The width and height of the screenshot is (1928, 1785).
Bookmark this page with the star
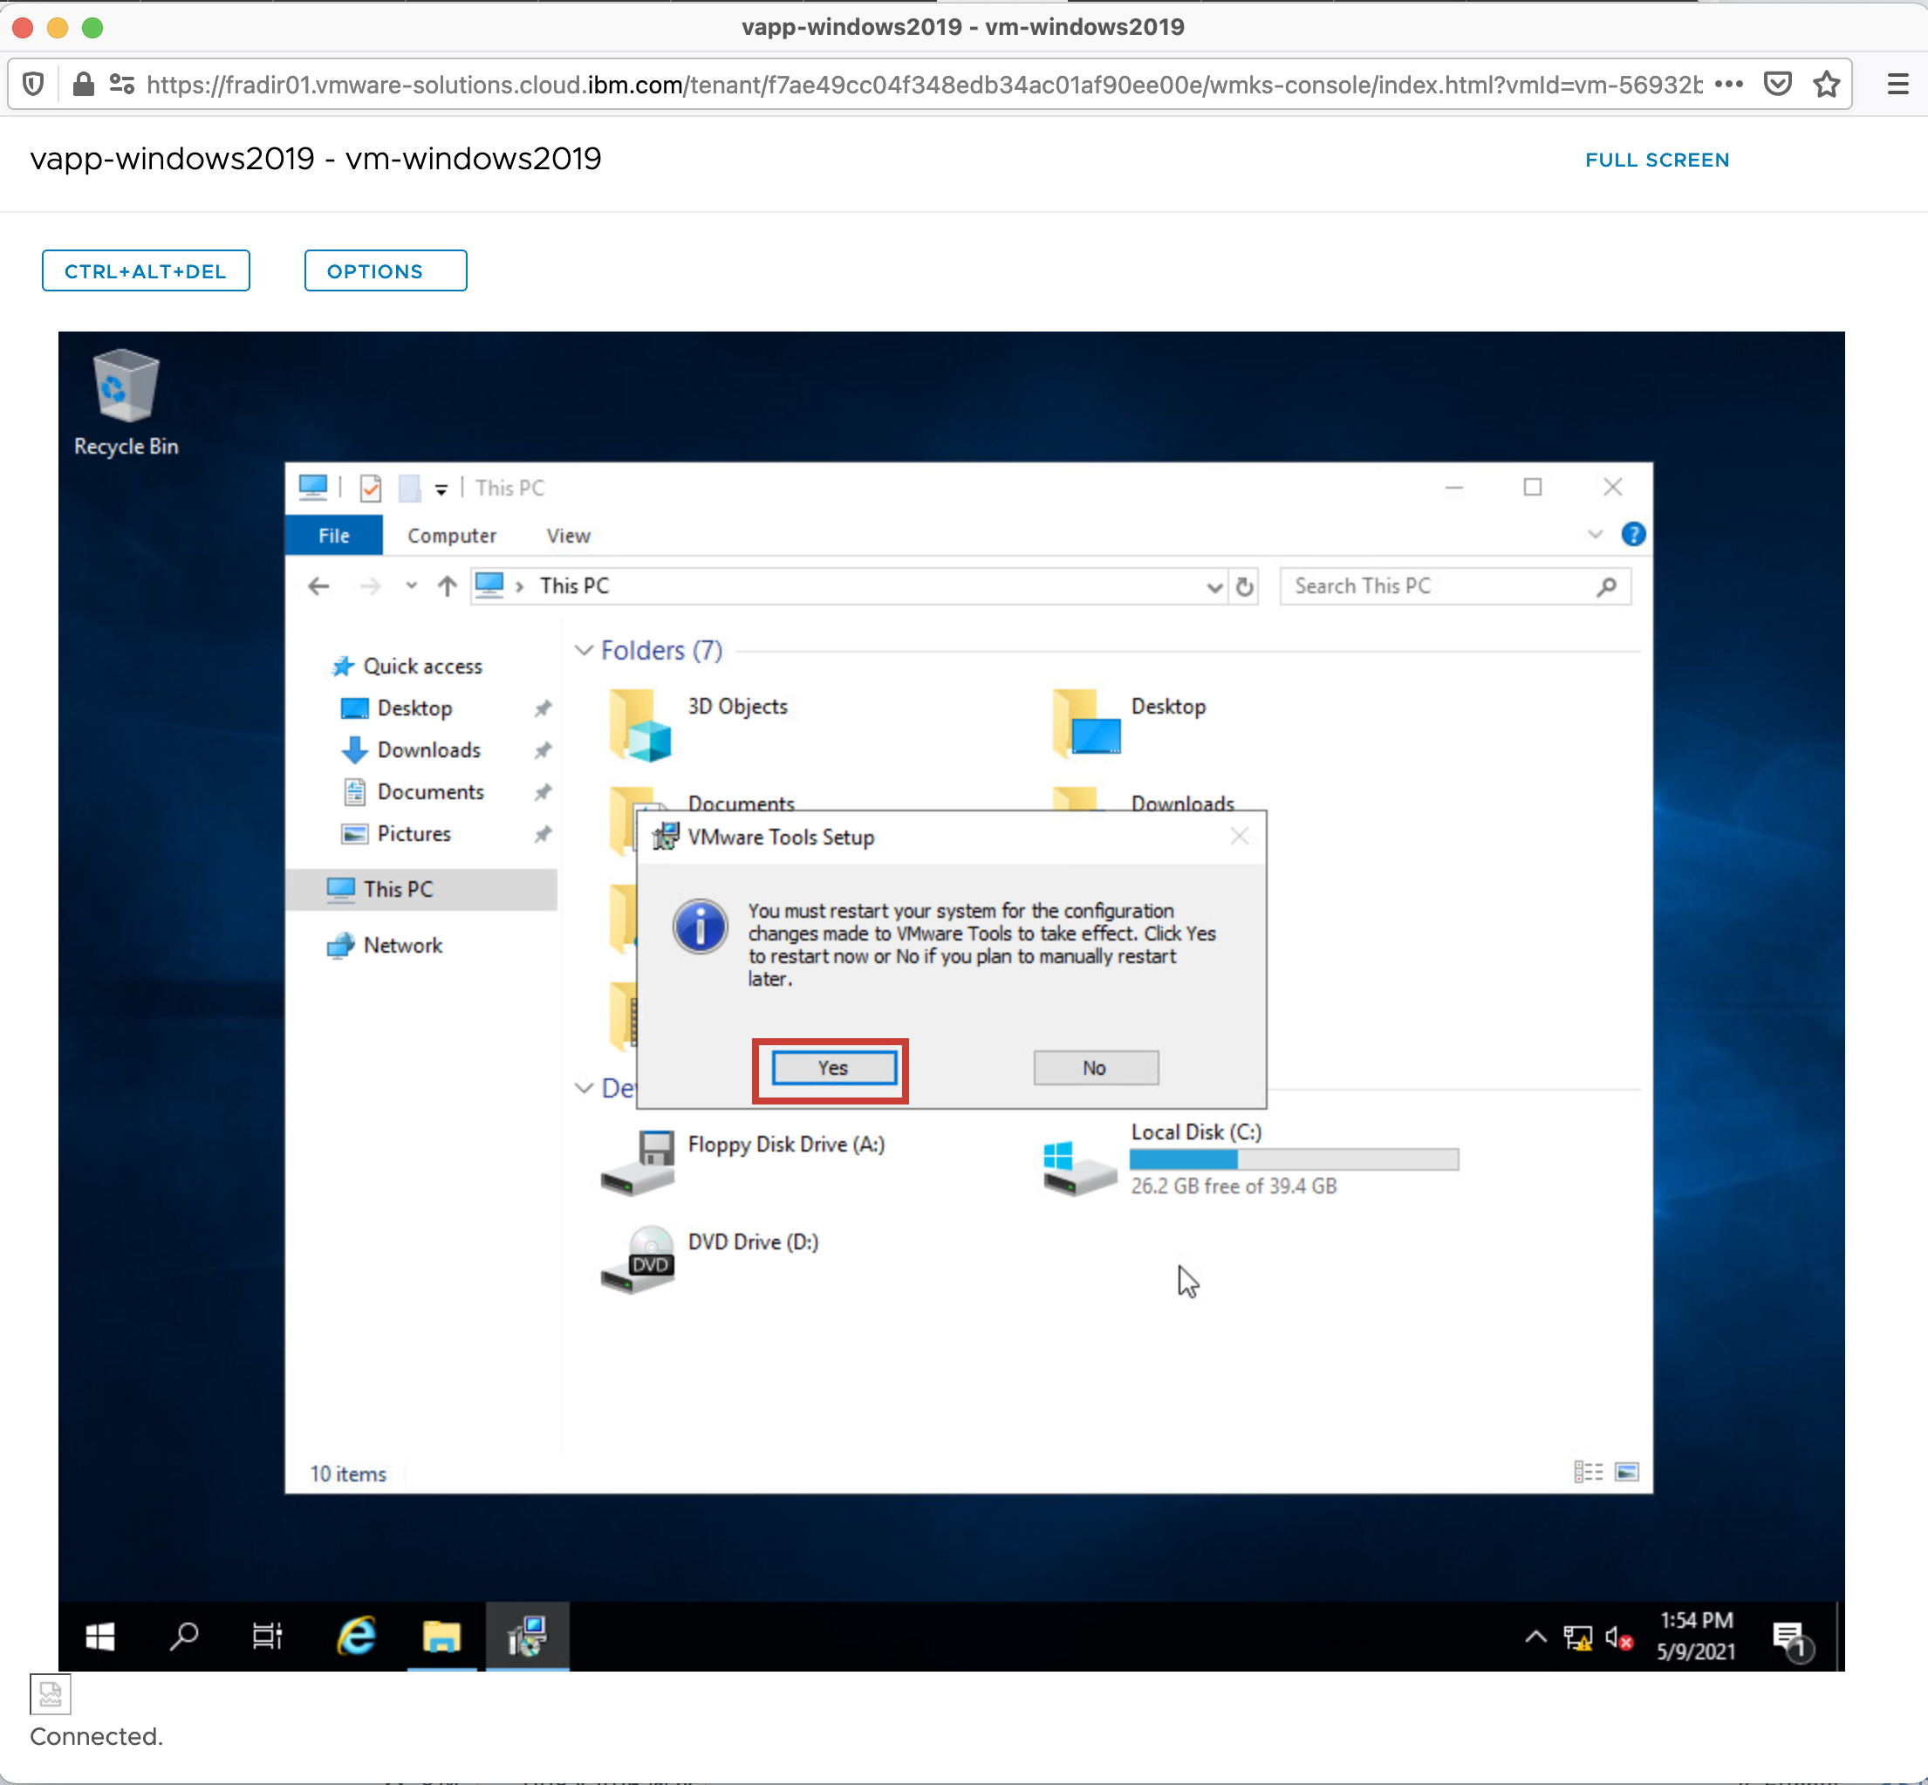(x=1826, y=85)
